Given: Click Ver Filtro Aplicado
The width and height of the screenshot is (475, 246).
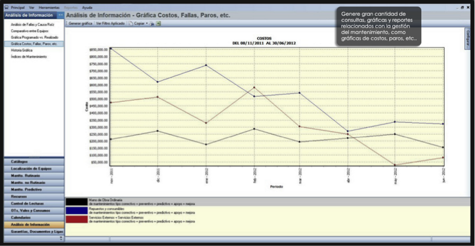Looking at the screenshot, I should click(x=110, y=23).
